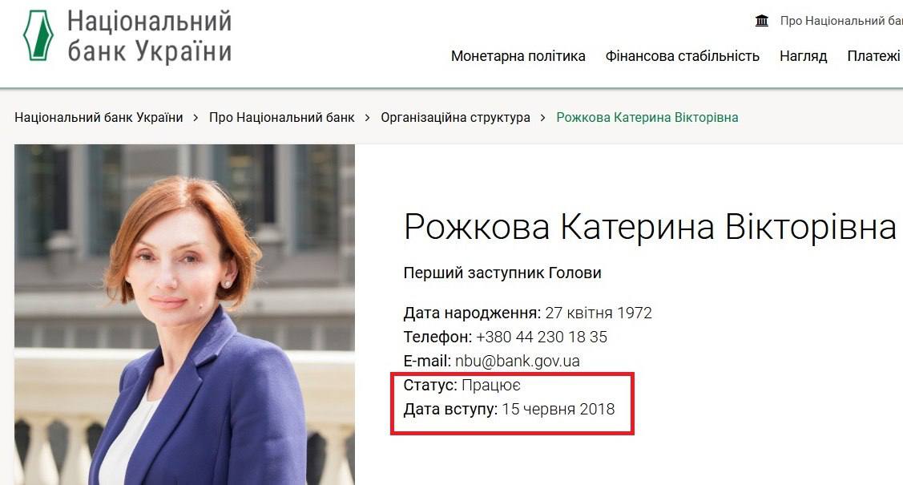Click the nbu@bank.gov.ua email address
Screen dimensions: 903x485
pyautogui.click(x=517, y=362)
